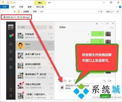Go back in Explorer navigation
The width and height of the screenshot is (122, 102).
(3, 12)
